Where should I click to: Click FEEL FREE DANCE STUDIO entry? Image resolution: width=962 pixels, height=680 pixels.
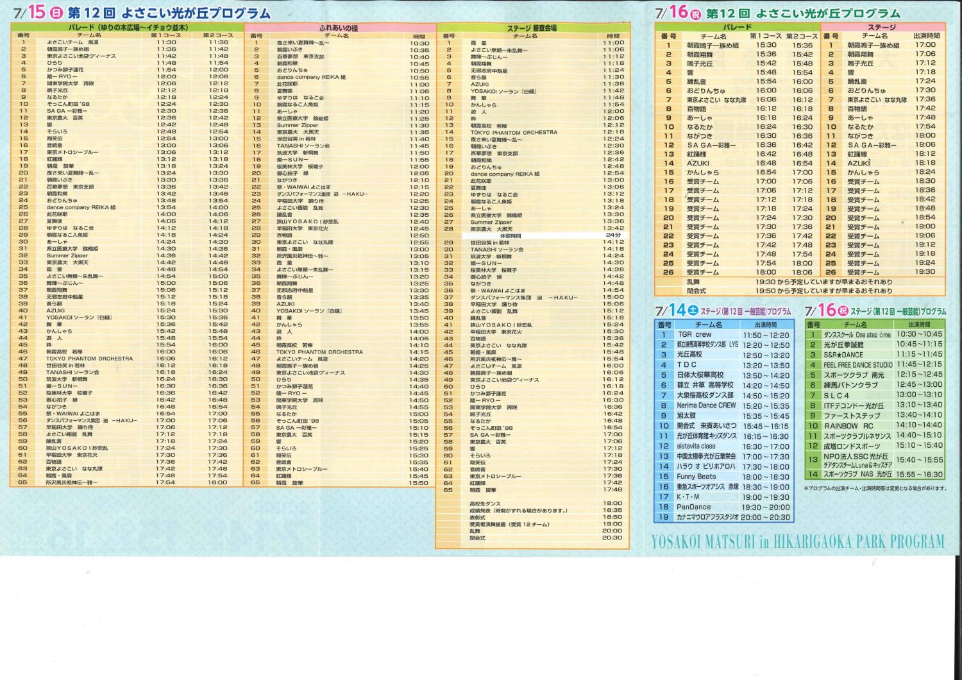pyautogui.click(x=857, y=364)
